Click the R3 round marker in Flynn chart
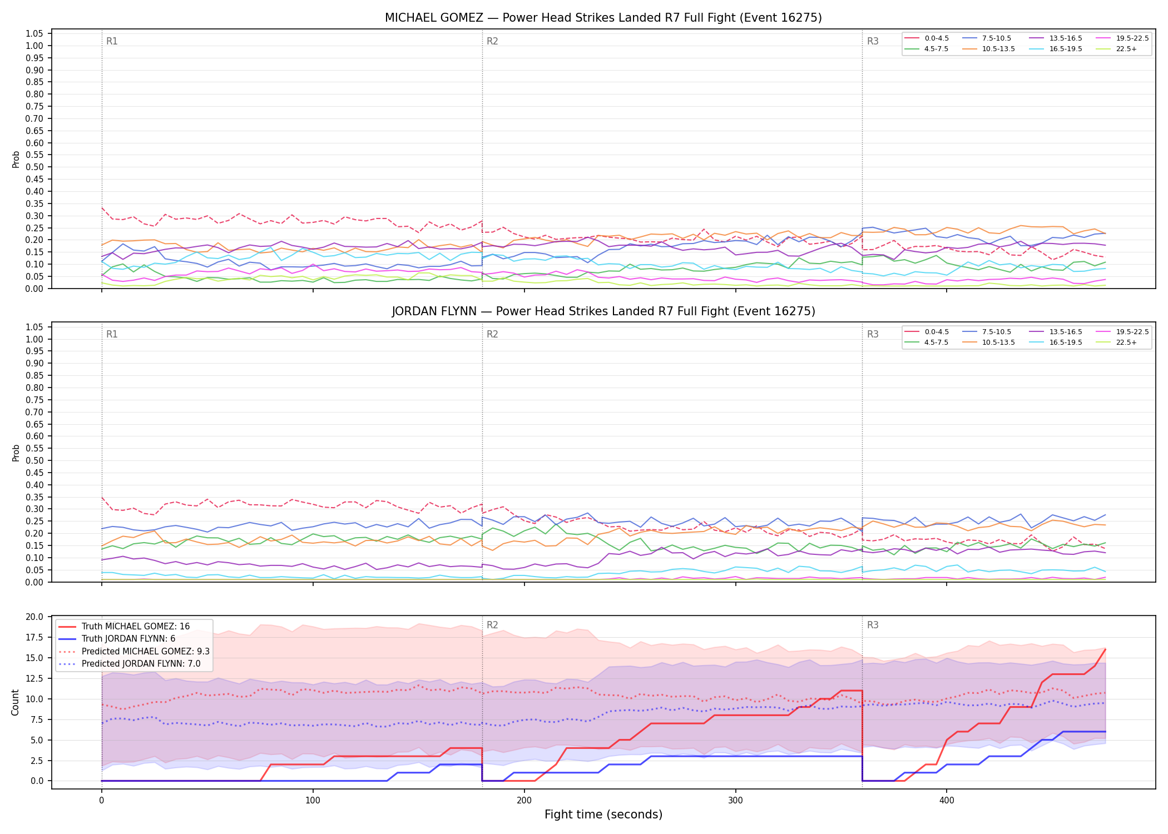Screen dimensions: 1168x834 (873, 334)
